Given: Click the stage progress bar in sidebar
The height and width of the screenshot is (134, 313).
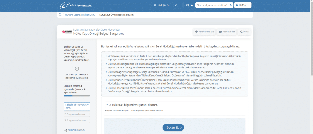Looking at the screenshot, I should [77, 96].
